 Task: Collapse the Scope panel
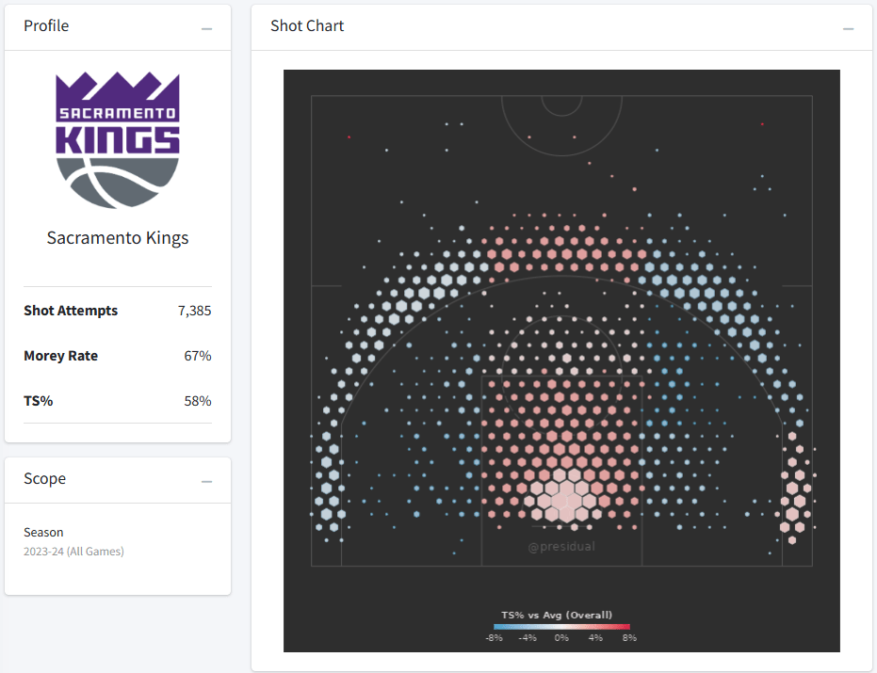click(206, 482)
